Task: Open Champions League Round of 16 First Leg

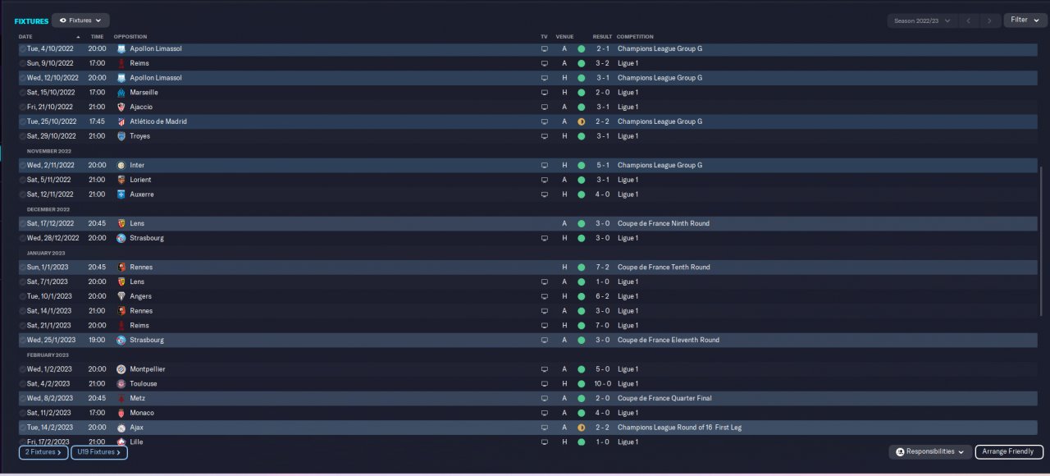Action: pos(679,428)
